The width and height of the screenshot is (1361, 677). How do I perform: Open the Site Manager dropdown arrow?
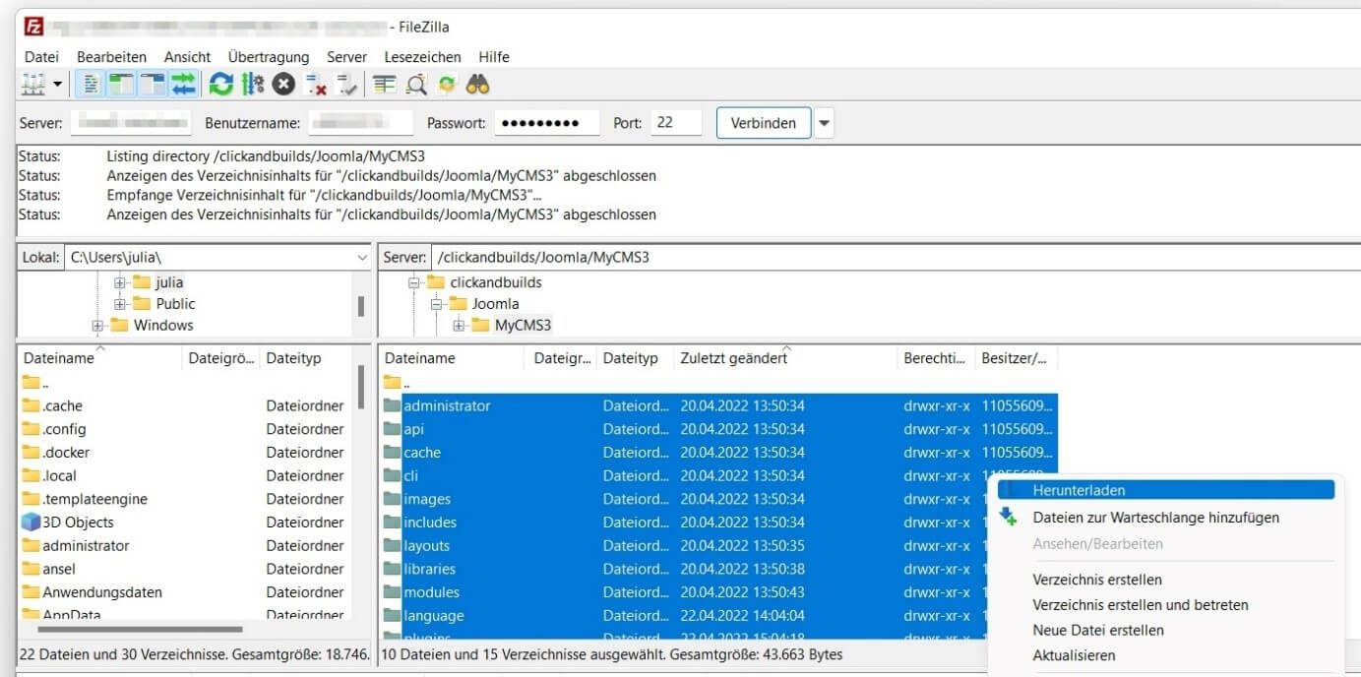(57, 85)
